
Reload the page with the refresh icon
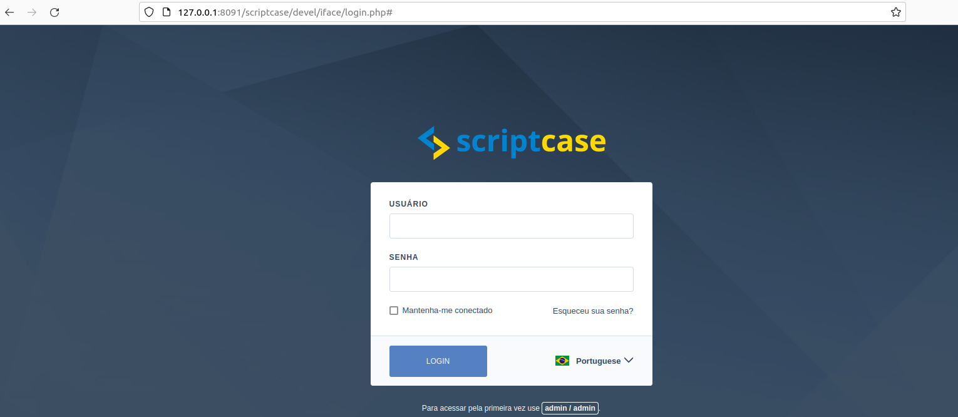click(x=54, y=12)
